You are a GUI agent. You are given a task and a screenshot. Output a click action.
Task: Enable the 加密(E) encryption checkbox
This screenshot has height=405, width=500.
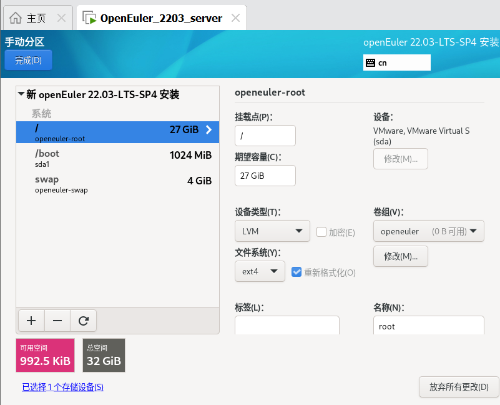(x=321, y=232)
